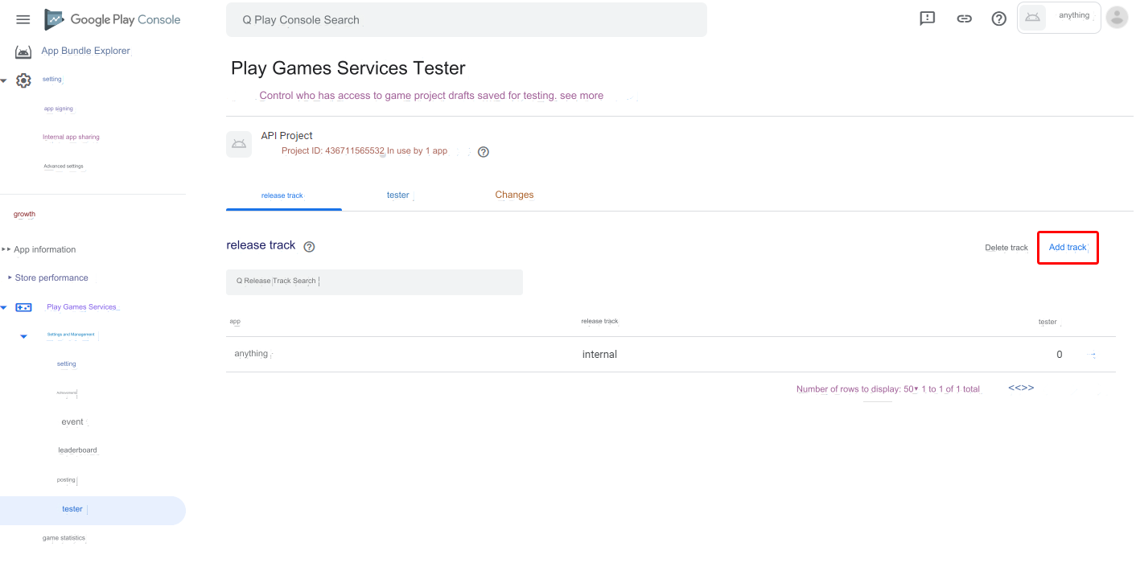Open event in sidebar
The height and width of the screenshot is (563, 1136).
coord(72,422)
